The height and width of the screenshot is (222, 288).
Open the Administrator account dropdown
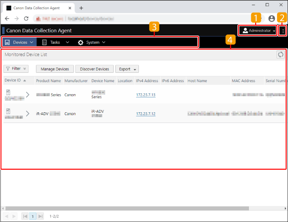click(x=259, y=31)
